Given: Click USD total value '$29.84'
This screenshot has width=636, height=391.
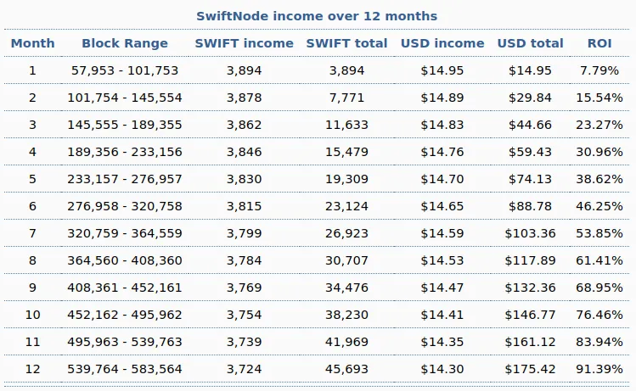Looking at the screenshot, I should tap(530, 98).
